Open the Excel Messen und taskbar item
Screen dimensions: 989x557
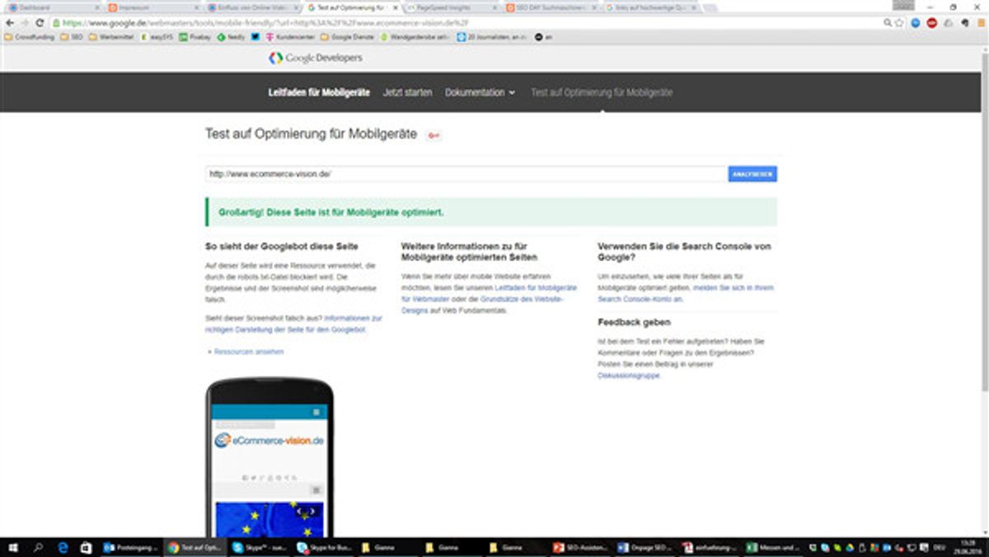tap(773, 547)
